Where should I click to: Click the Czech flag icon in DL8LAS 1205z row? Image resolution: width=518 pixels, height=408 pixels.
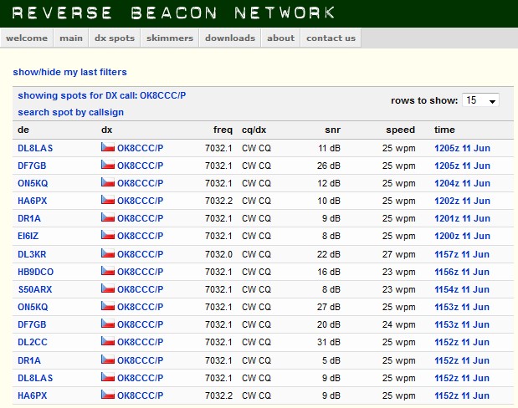[107, 147]
